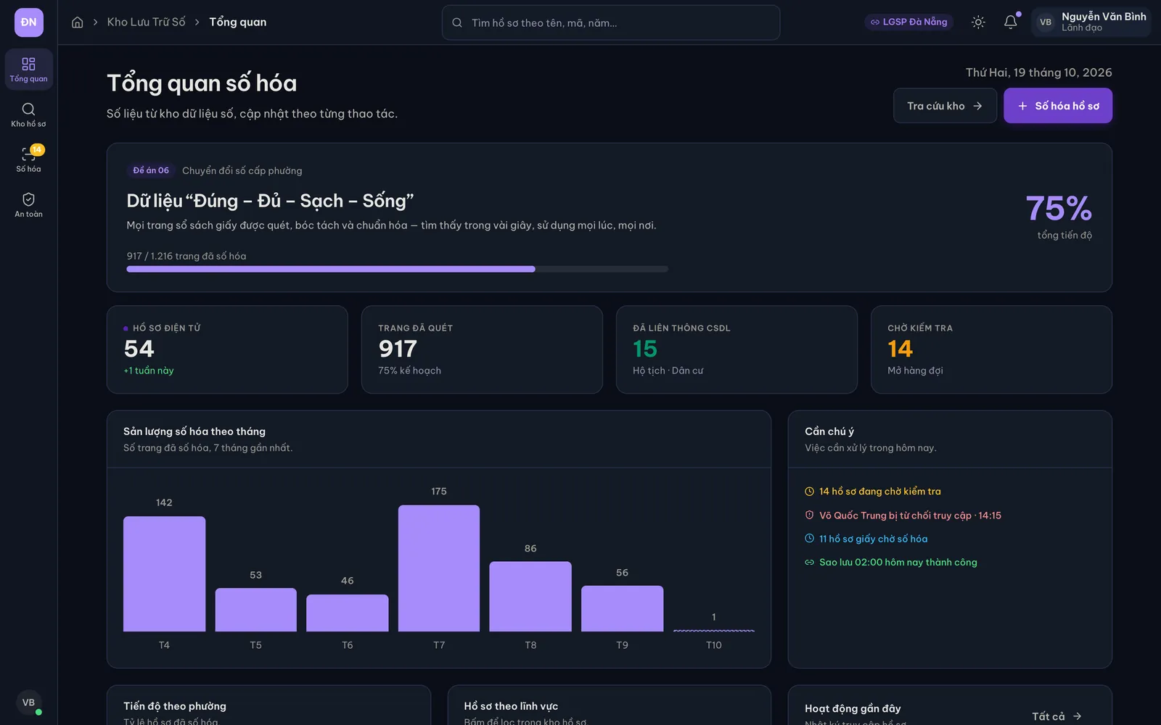Click the LGSP Đà Nẵng connection badge
This screenshot has width=1161, height=725.
pyautogui.click(x=908, y=22)
